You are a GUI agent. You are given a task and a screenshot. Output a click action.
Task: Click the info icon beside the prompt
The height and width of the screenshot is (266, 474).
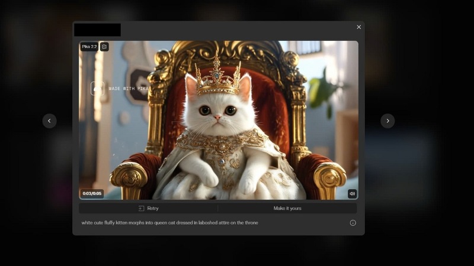(353, 223)
